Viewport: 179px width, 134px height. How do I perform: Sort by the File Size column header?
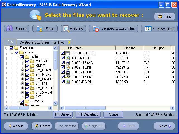pyautogui.click(x=129, y=48)
